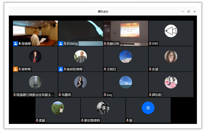Click 郑彬彬's profile avatar
206x133 pixels.
click(35, 57)
